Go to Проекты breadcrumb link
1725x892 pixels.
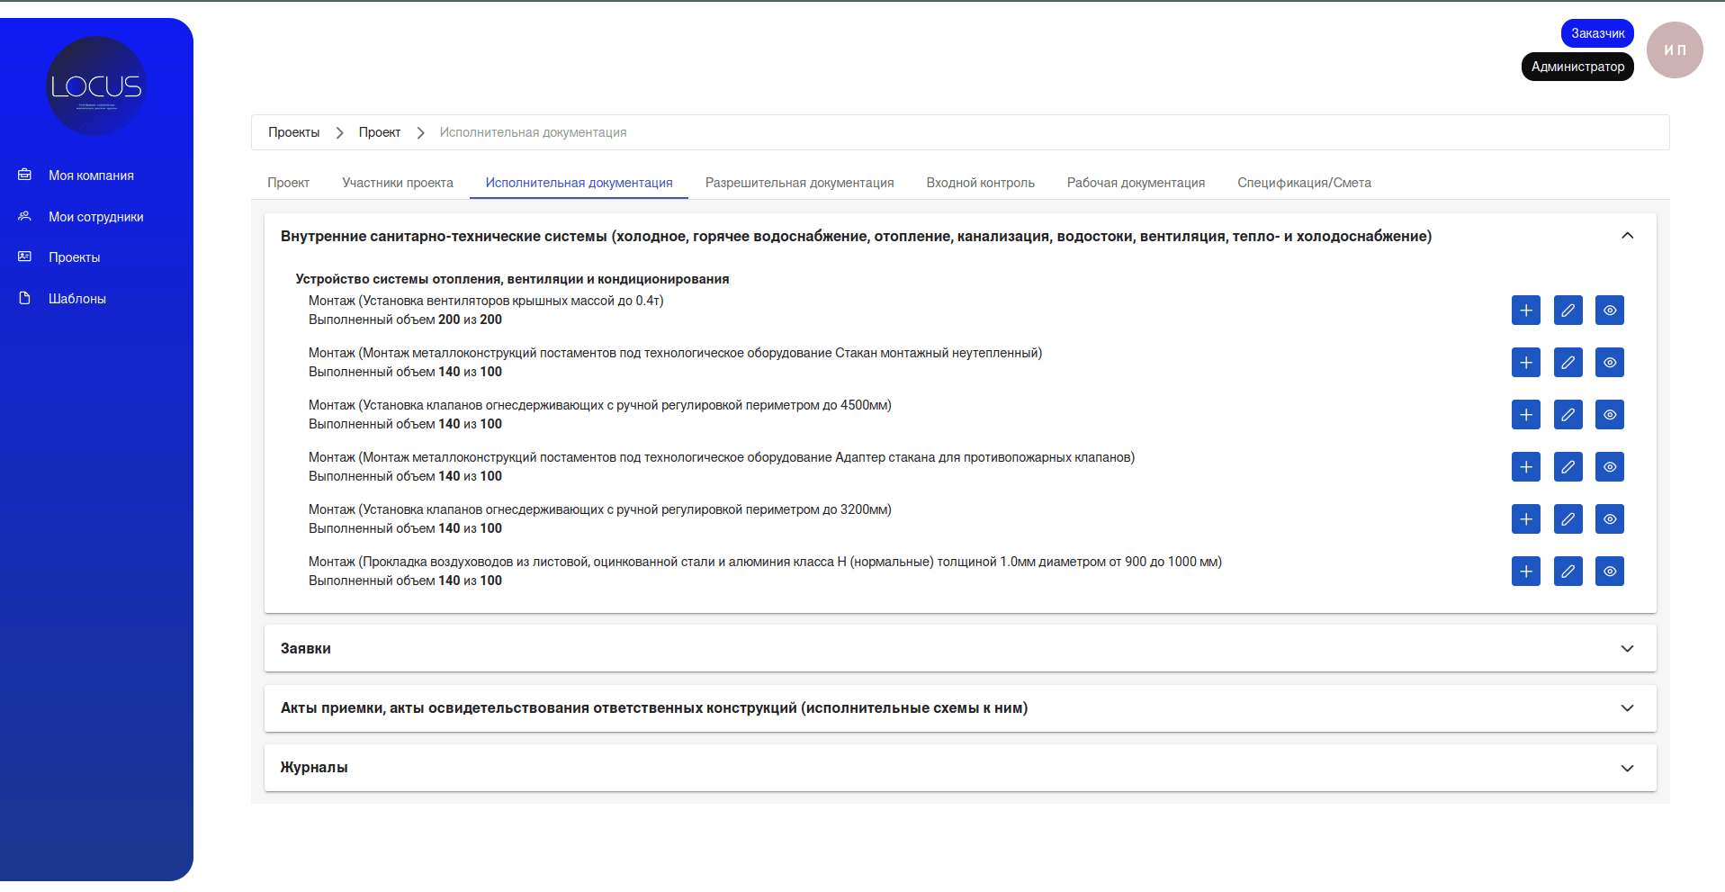[293, 132]
